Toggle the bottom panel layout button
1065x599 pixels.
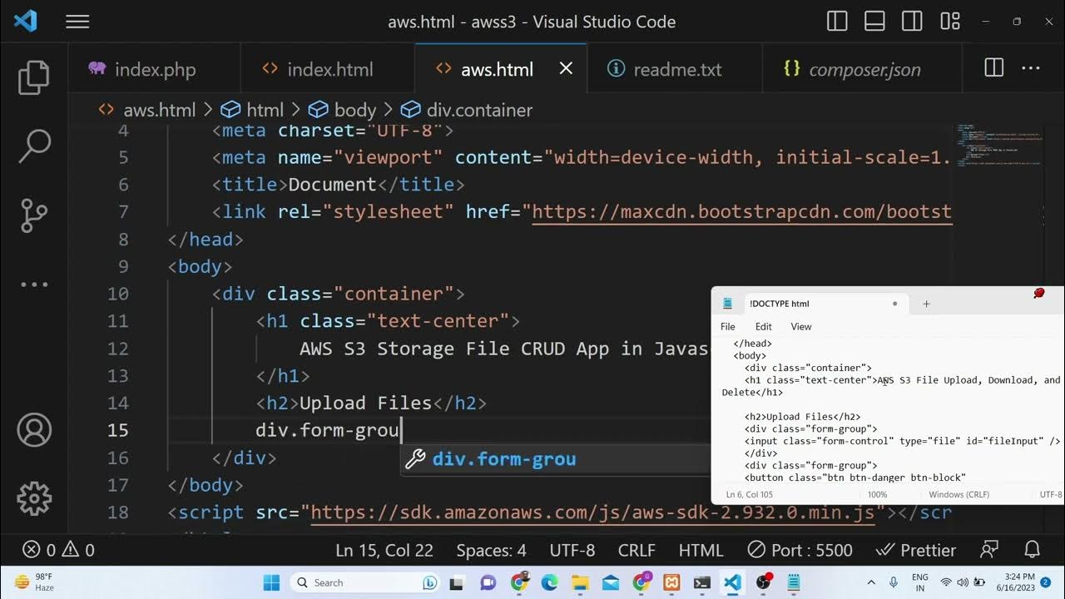pos(874,22)
